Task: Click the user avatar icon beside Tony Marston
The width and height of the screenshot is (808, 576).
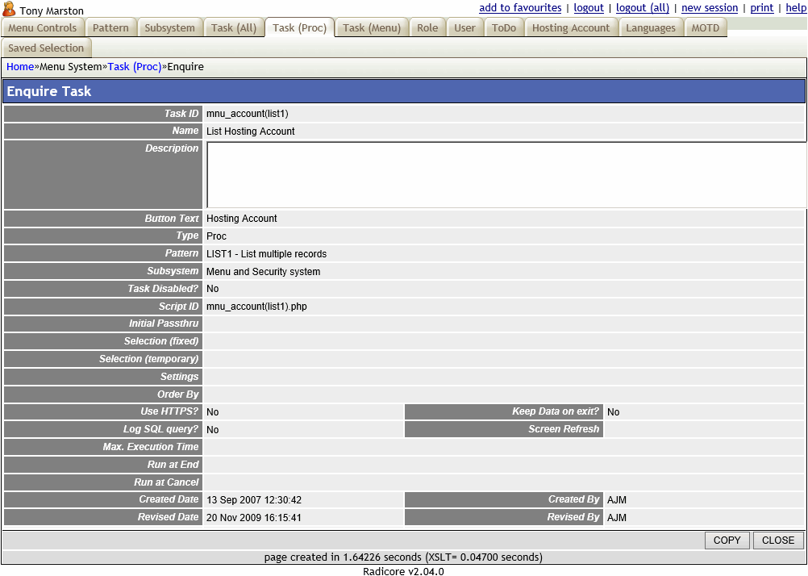Action: tap(9, 10)
